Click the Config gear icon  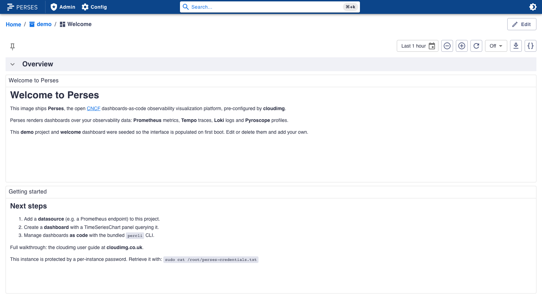(85, 7)
